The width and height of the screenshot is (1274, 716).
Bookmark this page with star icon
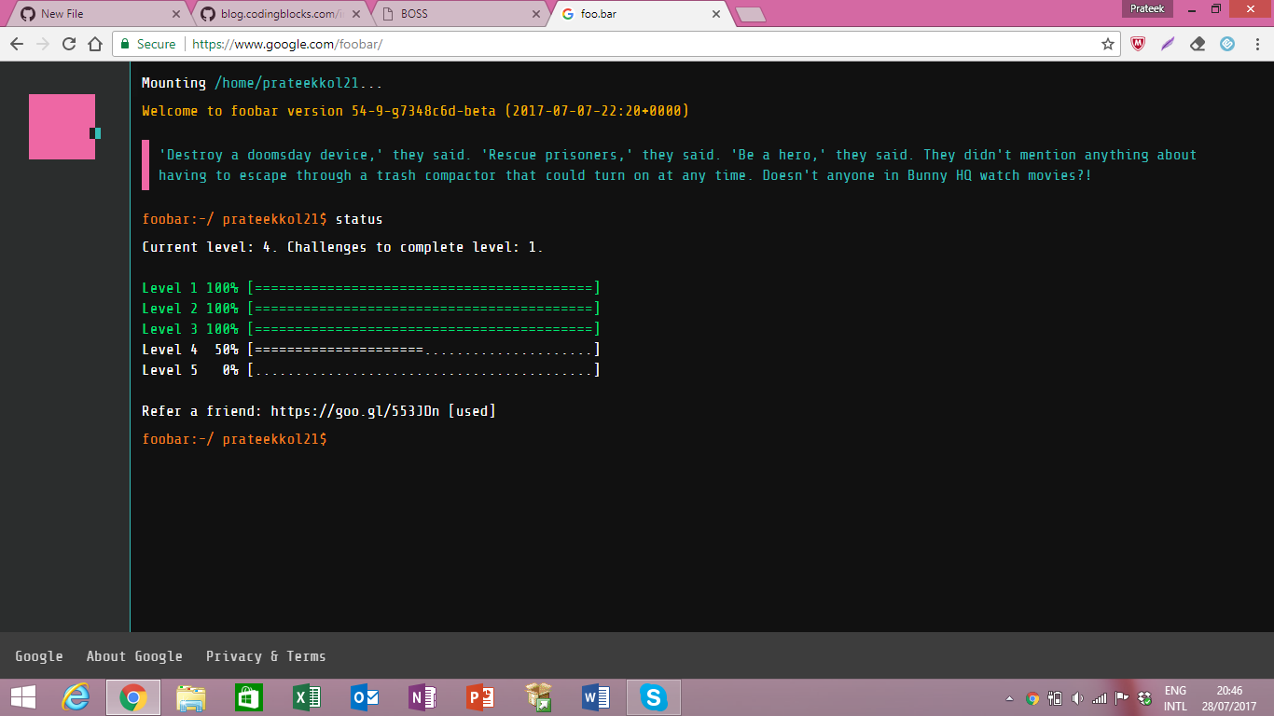[x=1108, y=44]
